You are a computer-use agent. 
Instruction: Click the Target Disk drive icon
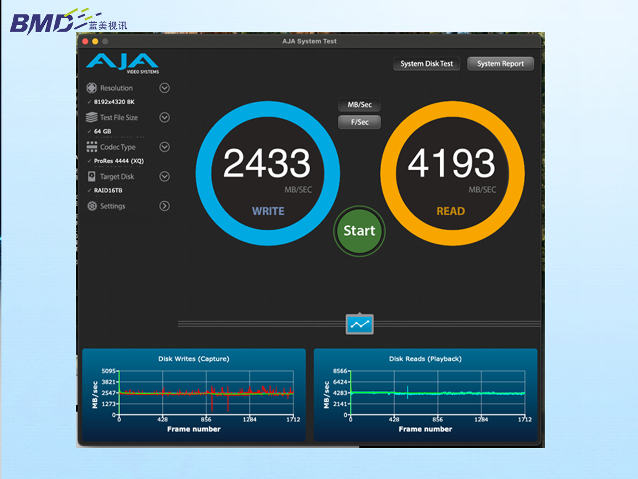(x=91, y=176)
